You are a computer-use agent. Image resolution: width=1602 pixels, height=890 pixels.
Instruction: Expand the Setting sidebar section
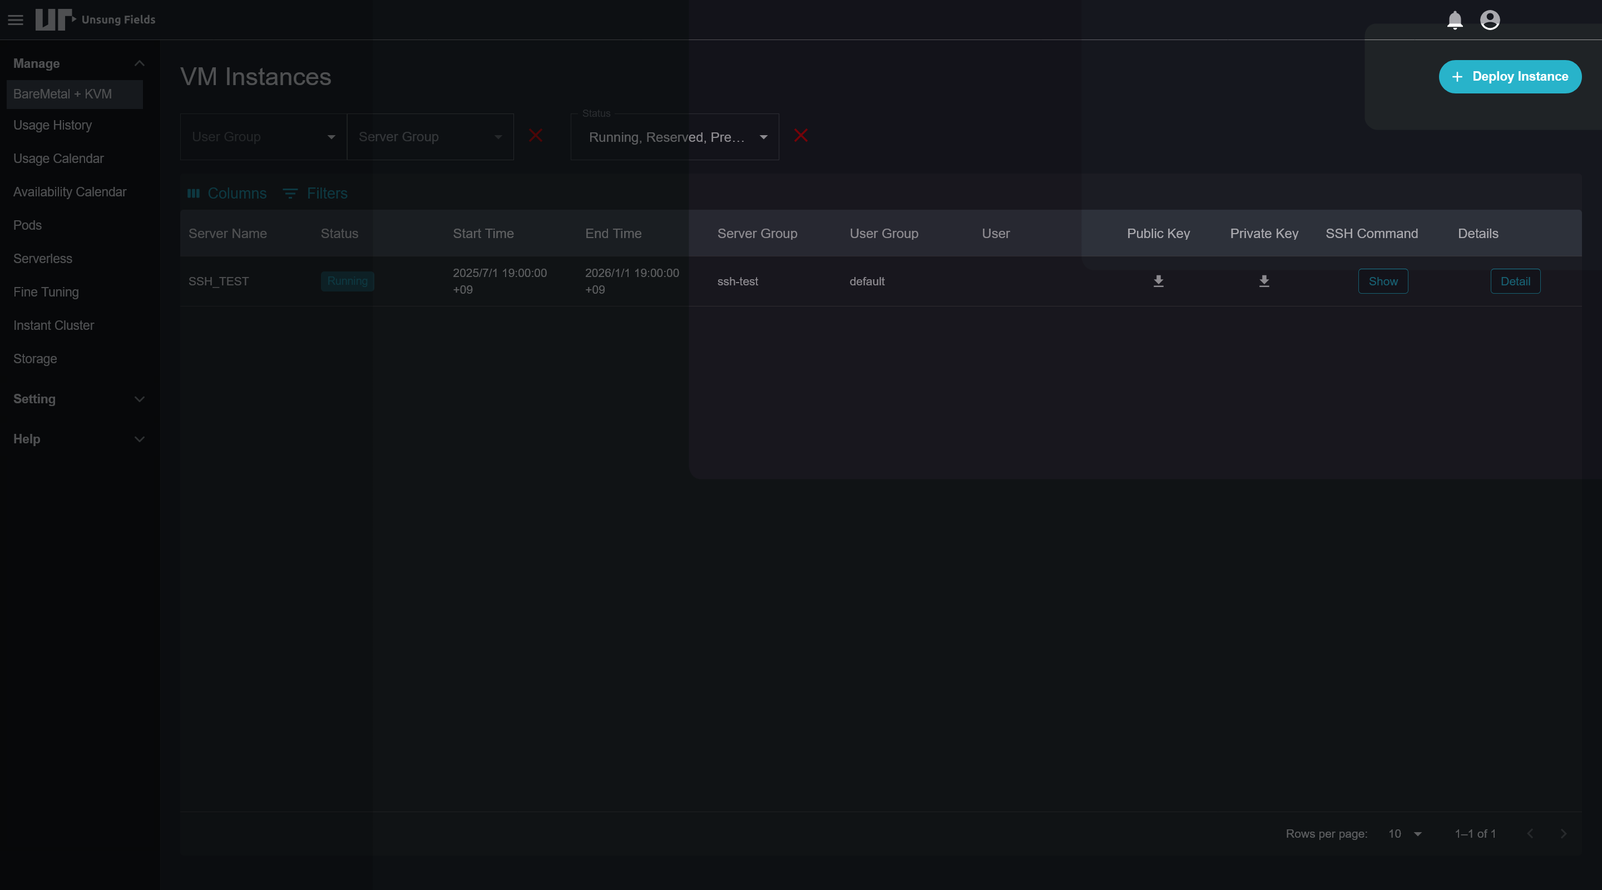pos(139,399)
